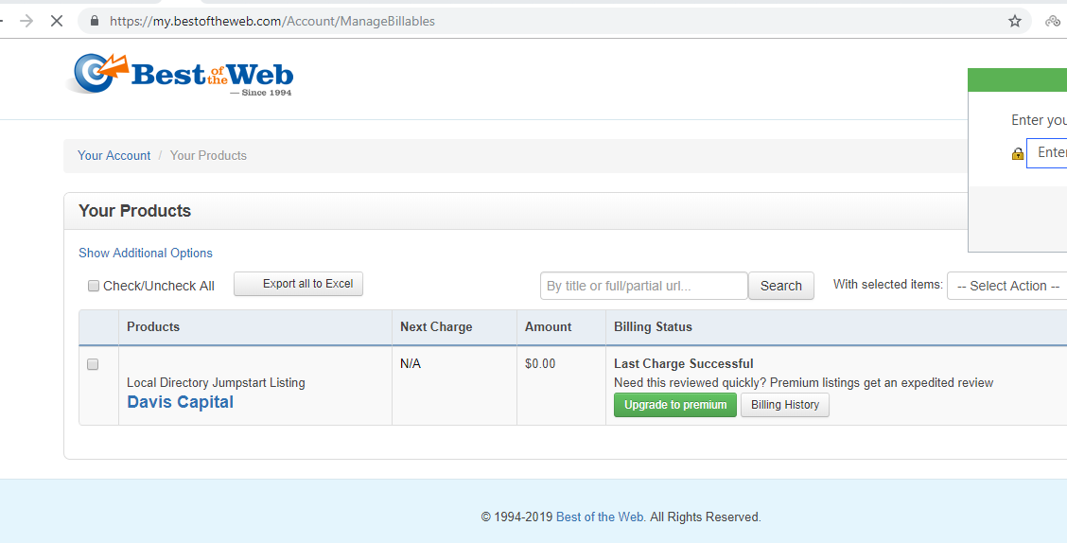1067x543 pixels.
Task: Stop page loading with X button
Action: (57, 21)
